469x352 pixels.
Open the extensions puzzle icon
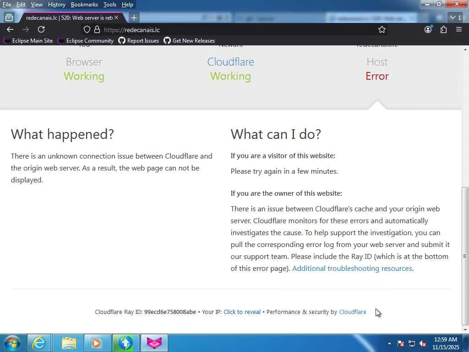tap(443, 29)
